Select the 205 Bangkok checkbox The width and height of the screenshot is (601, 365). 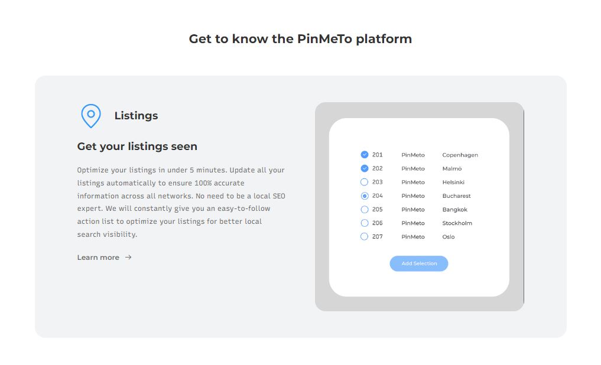365,209
